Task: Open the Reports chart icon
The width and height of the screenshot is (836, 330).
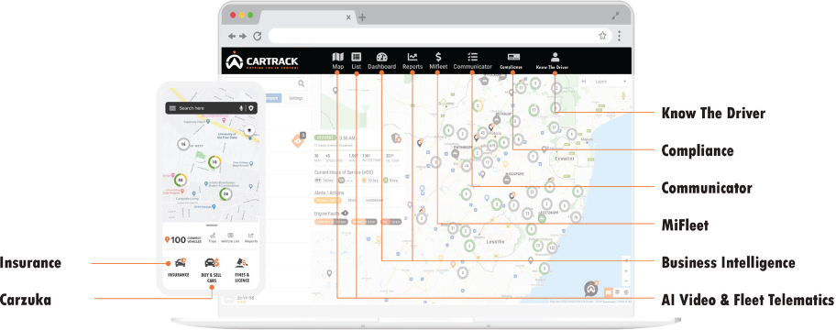Action: pos(412,57)
